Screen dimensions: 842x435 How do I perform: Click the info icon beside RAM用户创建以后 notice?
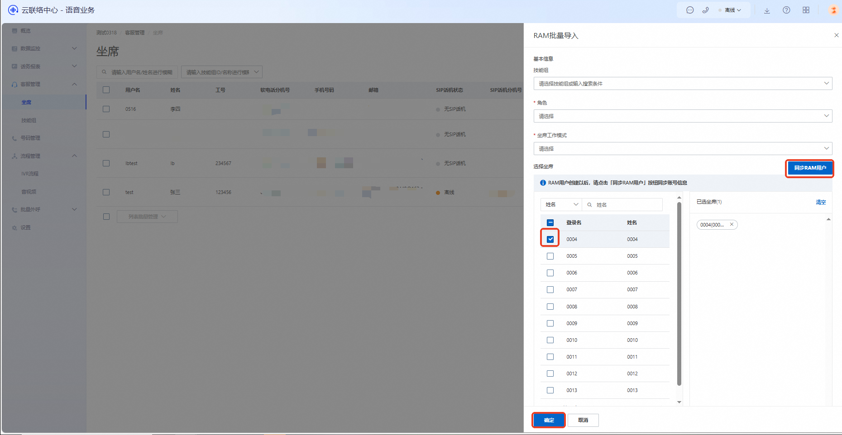(543, 183)
